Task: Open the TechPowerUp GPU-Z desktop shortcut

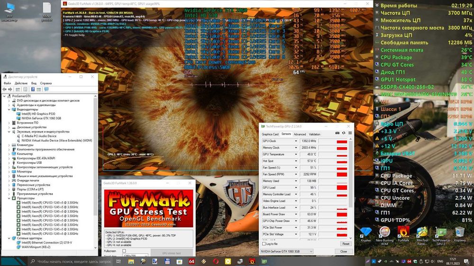Action: point(441,236)
